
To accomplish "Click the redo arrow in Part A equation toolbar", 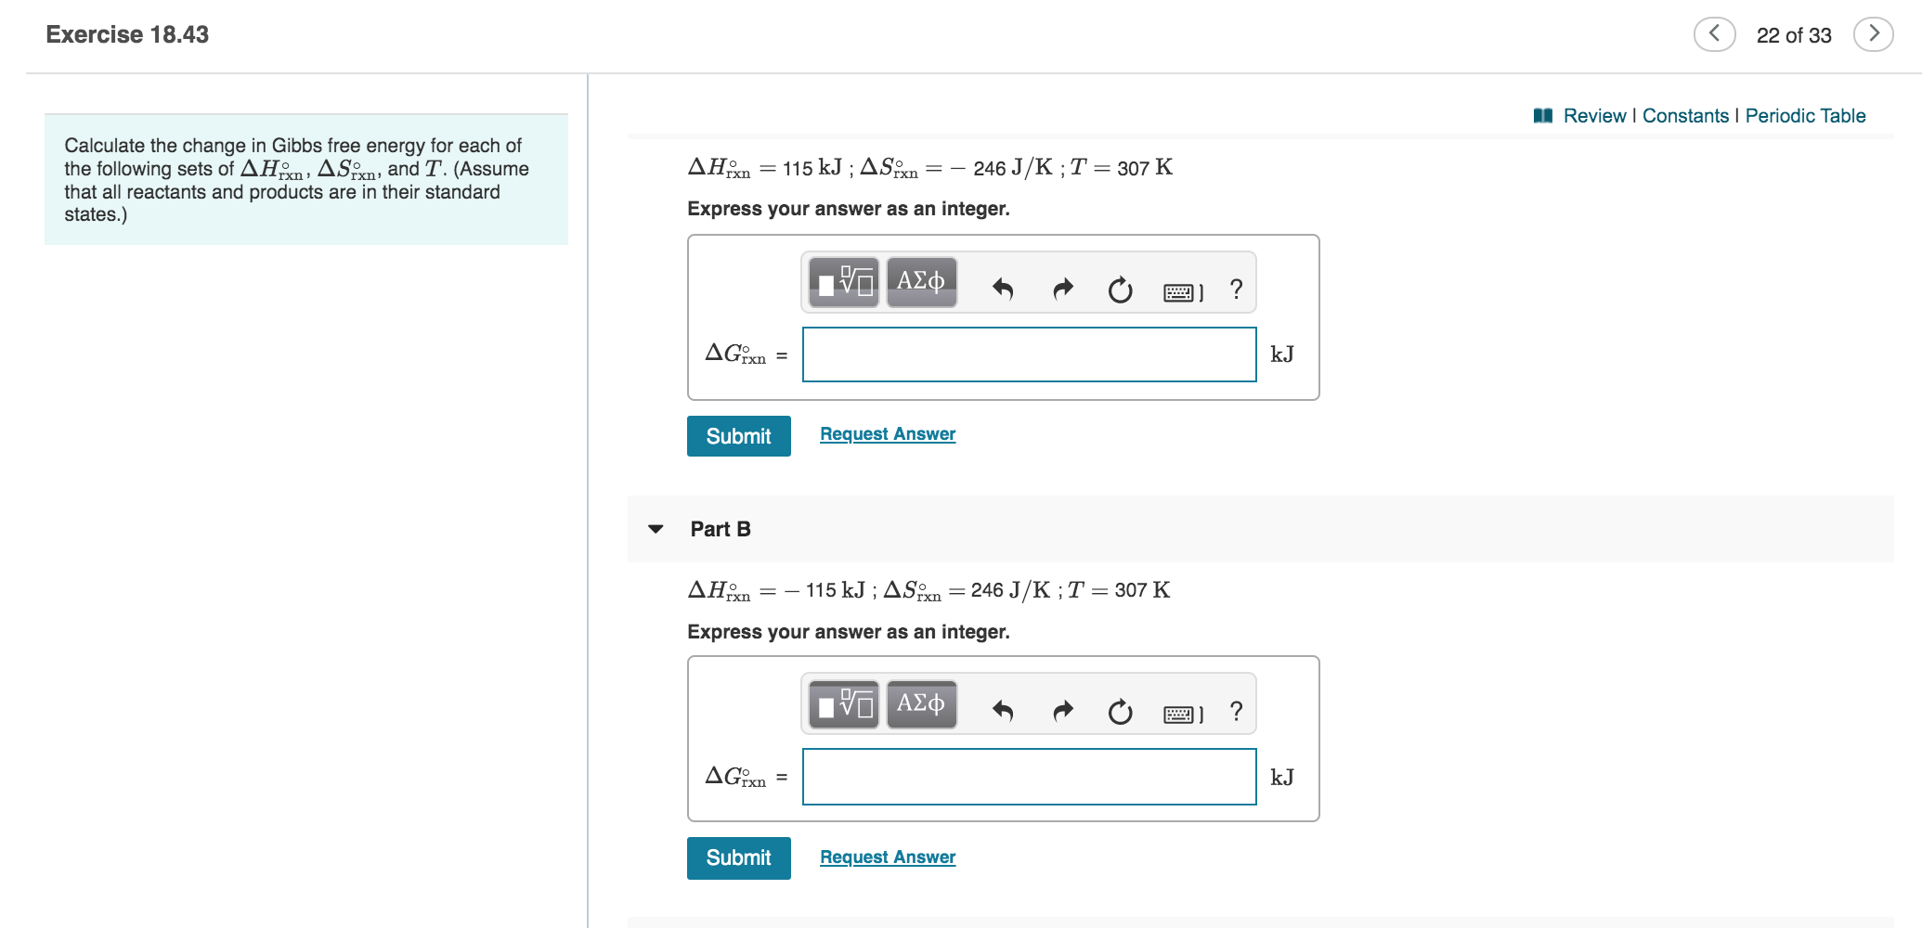I will pos(1061,287).
